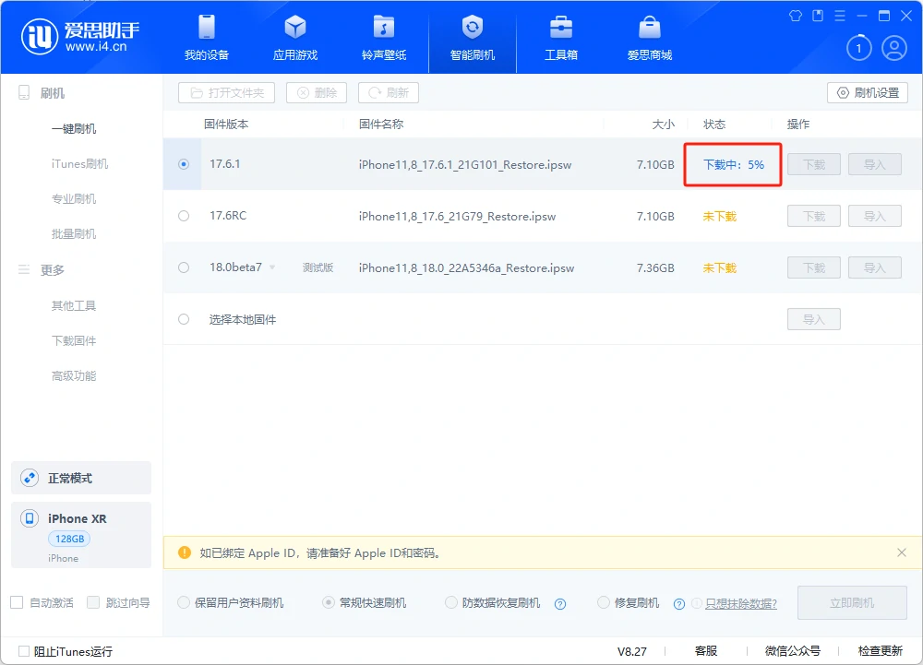Select the 选择本地固件 radio button
The image size is (923, 665).
(x=184, y=319)
